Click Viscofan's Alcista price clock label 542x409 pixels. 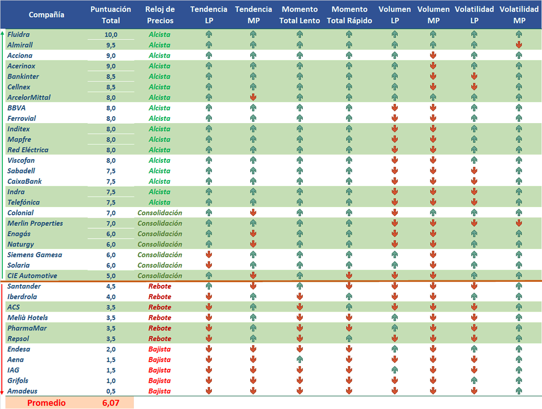[x=160, y=160]
